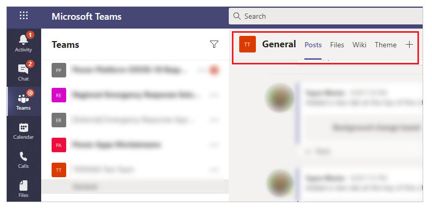Switch to the Posts tab
Viewport: 432px width, 212px height.
click(313, 45)
